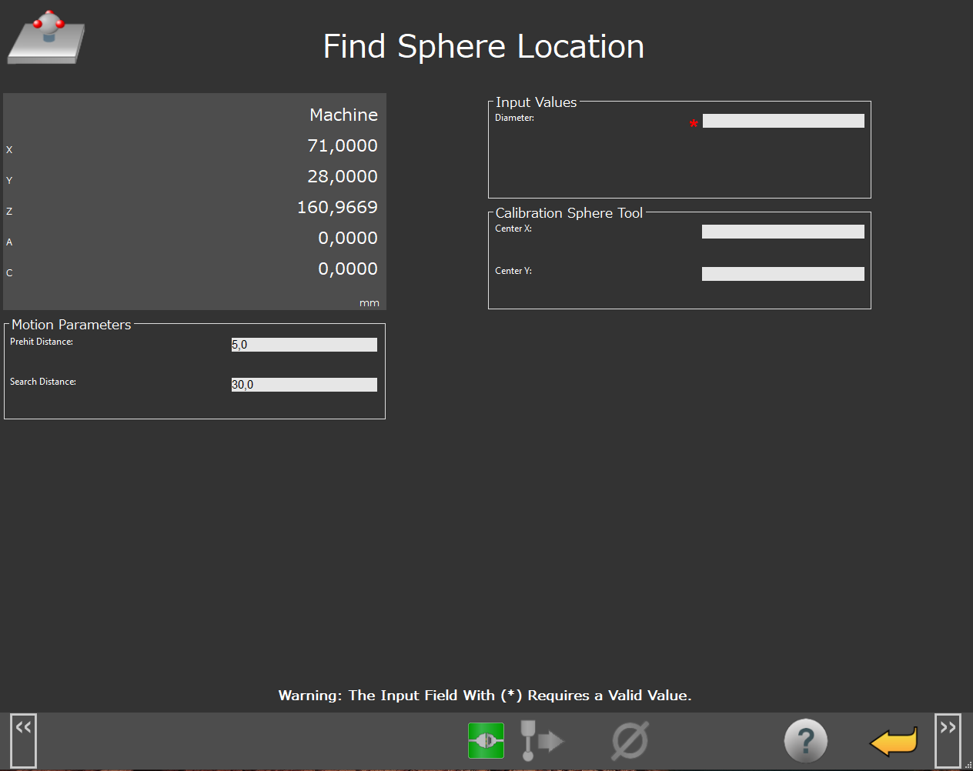Click the mm units label
The height and width of the screenshot is (771, 973).
point(369,303)
